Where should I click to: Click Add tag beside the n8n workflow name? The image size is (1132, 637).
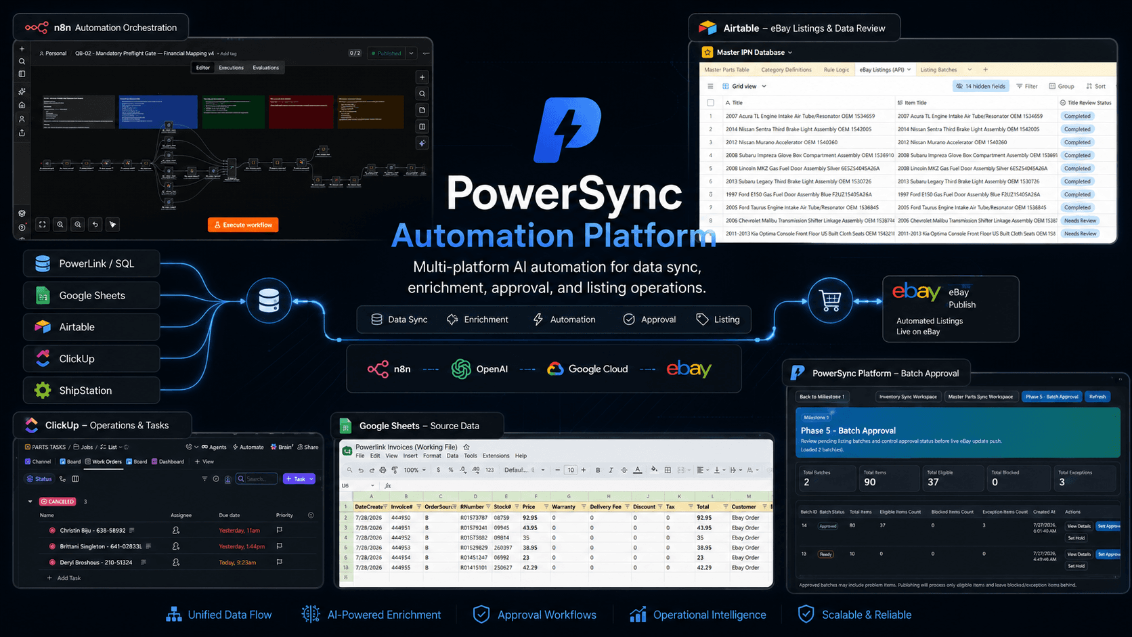click(x=227, y=53)
